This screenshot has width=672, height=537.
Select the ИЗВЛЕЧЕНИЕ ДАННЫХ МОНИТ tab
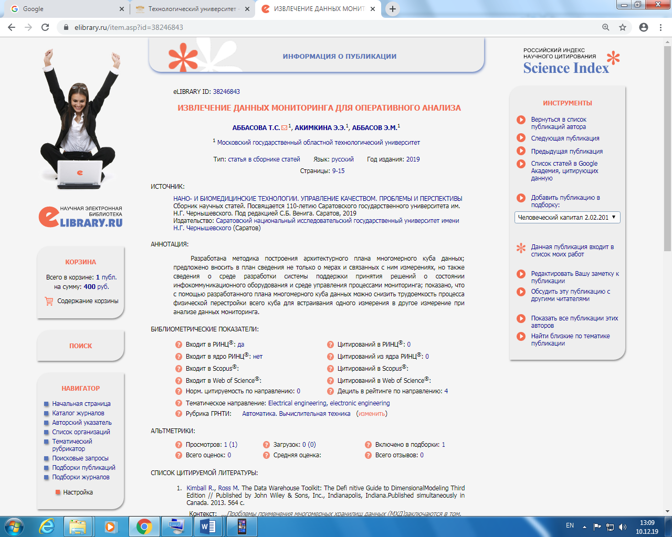[319, 9]
